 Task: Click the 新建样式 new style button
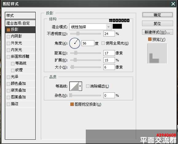point(157,32)
